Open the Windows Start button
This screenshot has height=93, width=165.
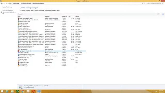(2, 91)
